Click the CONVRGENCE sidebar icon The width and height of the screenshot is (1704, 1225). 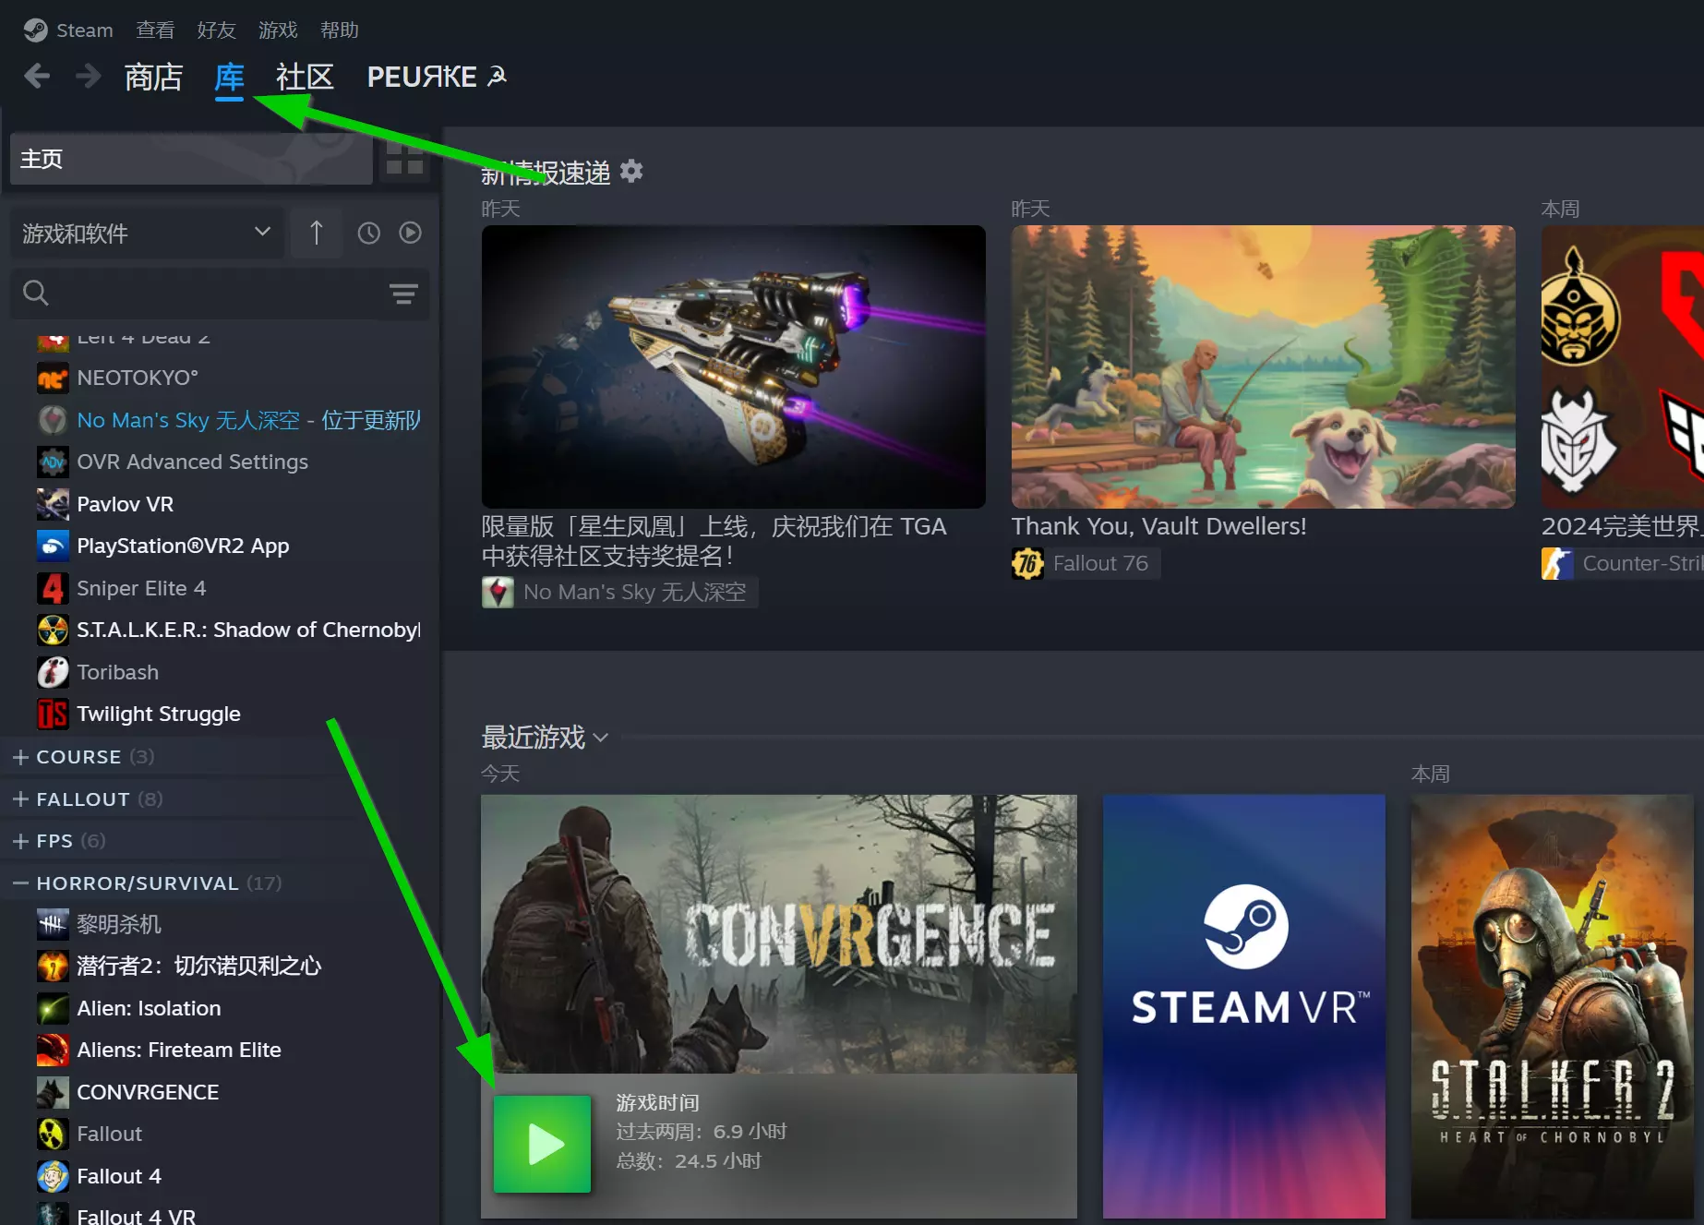click(53, 1092)
